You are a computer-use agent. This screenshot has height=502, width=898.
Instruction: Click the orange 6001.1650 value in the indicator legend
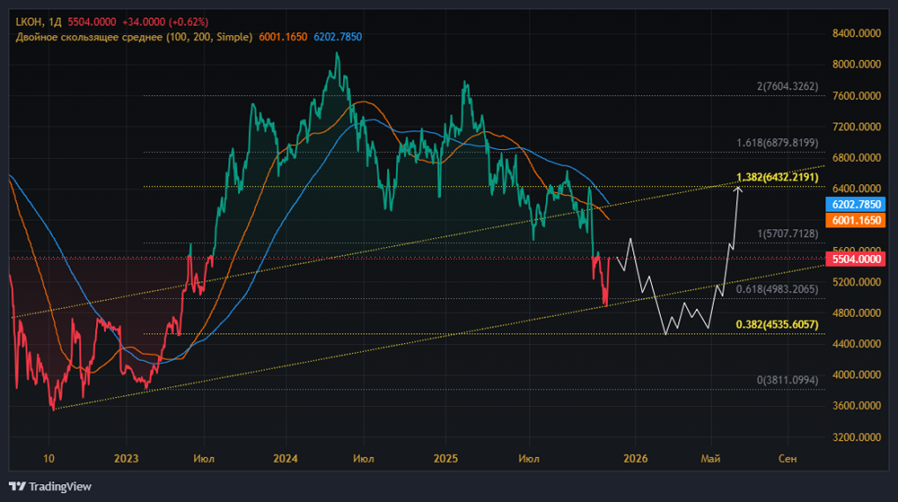[283, 37]
